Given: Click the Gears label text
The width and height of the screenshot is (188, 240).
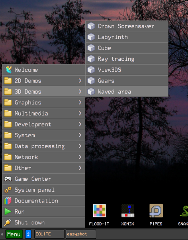Looking at the screenshot, I should (x=106, y=81).
